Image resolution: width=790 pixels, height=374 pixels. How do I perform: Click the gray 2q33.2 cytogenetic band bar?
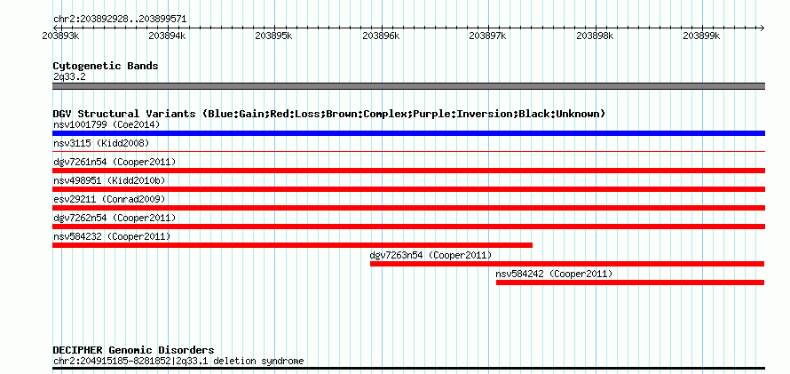click(x=408, y=86)
